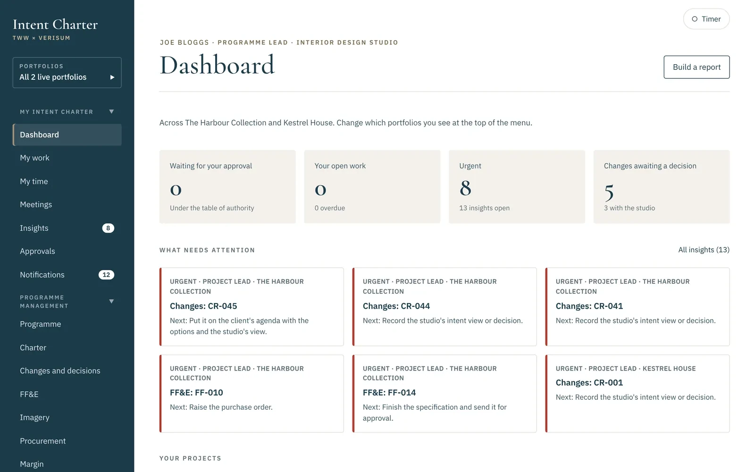755x472 pixels.
Task: Open the FF&E: FF-014 card
Action: click(x=445, y=394)
